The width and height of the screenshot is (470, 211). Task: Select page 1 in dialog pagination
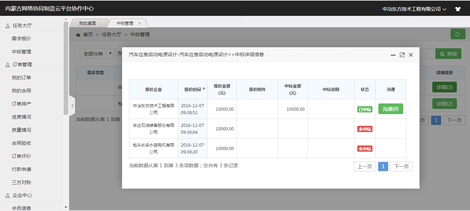pyautogui.click(x=383, y=167)
